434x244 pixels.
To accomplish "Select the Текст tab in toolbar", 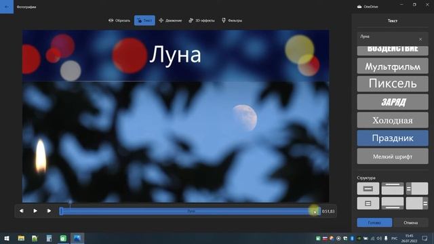I will (144, 20).
